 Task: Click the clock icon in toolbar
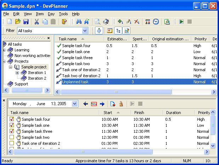(x=156, y=22)
